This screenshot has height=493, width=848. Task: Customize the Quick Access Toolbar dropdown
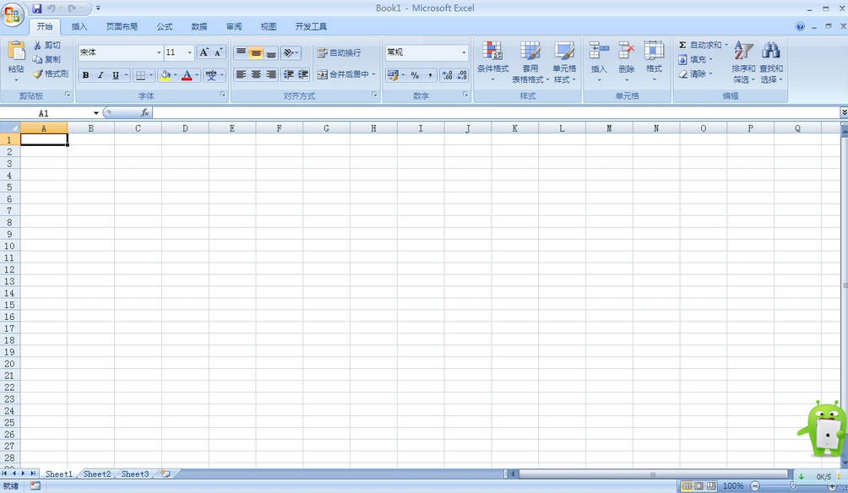tap(98, 8)
